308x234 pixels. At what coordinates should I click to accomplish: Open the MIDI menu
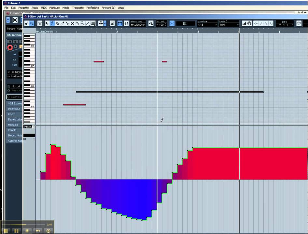(44, 8)
